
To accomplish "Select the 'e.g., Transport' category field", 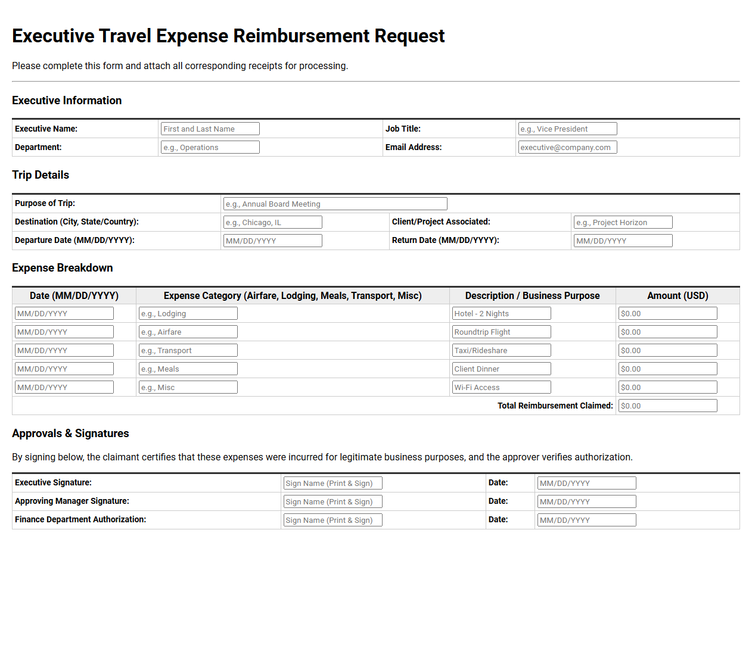I will click(188, 350).
